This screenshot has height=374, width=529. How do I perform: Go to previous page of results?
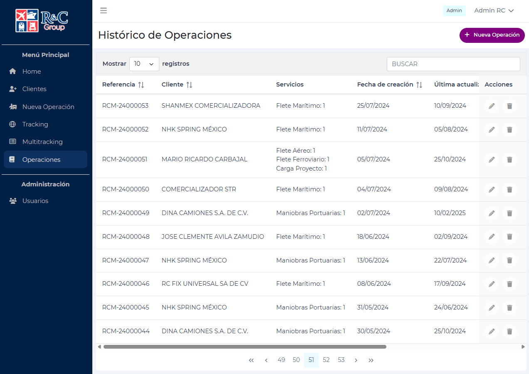(x=266, y=360)
